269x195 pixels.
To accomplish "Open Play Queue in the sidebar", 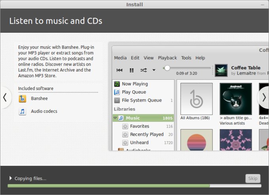I will click(134, 92).
